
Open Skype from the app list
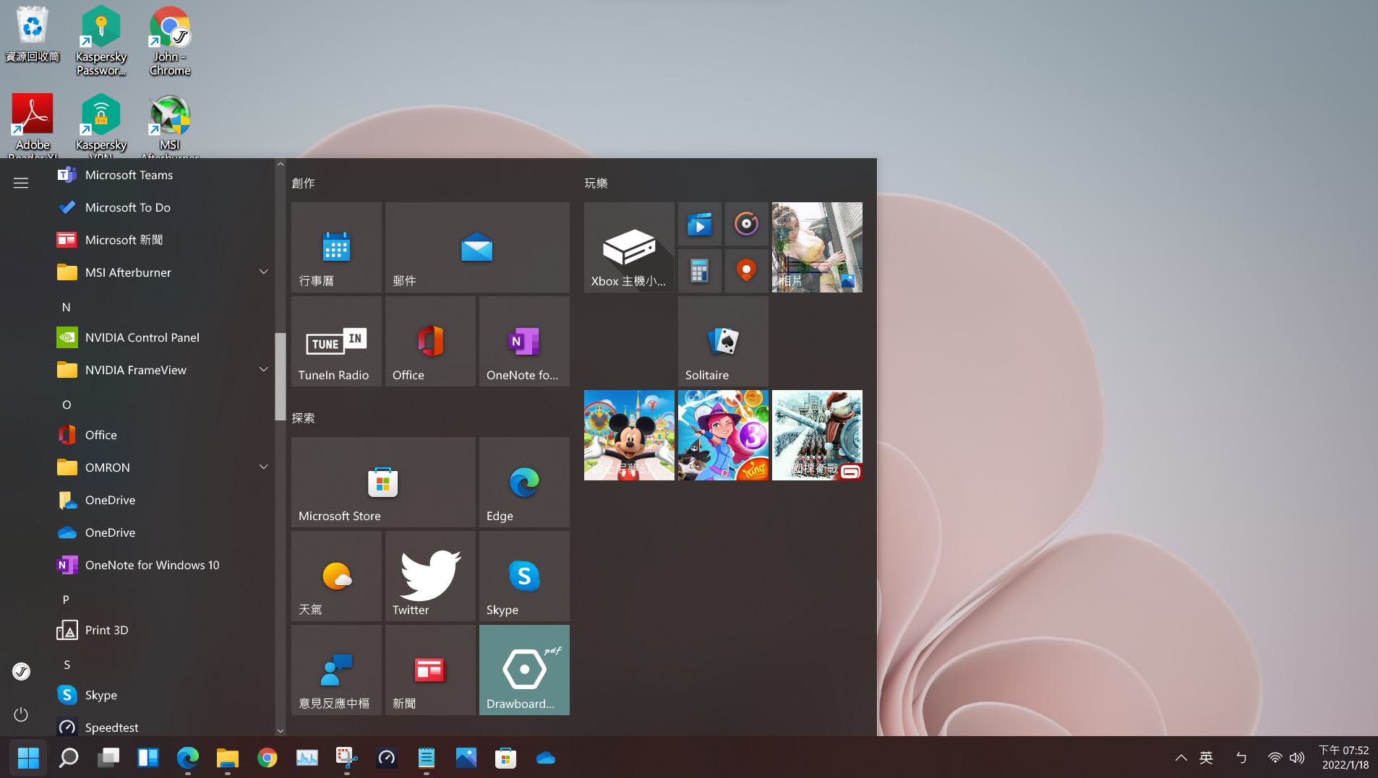coord(163,695)
